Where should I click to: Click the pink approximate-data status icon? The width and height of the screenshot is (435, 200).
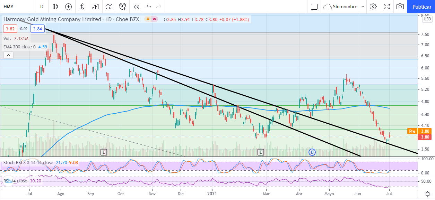(x=155, y=19)
